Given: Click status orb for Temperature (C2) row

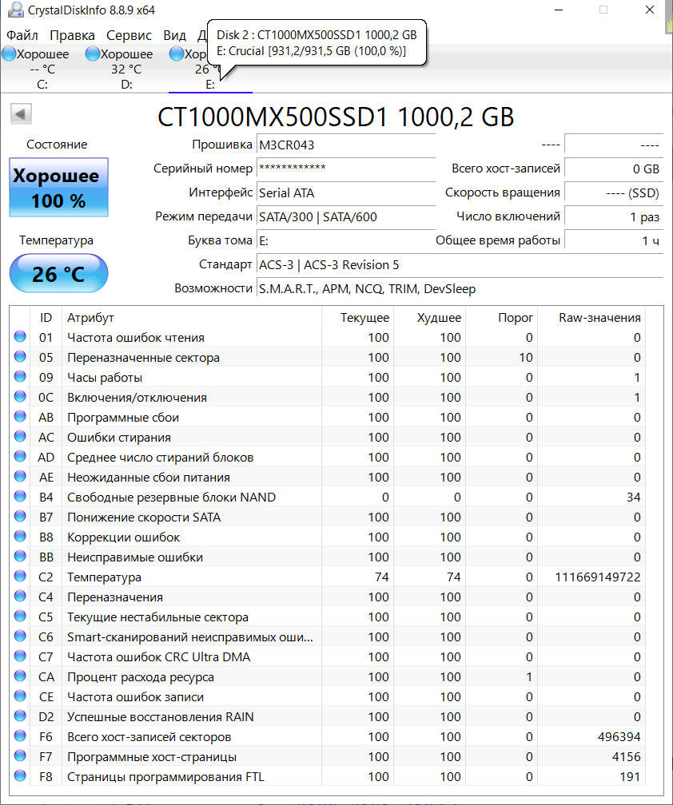Looking at the screenshot, I should [20, 577].
